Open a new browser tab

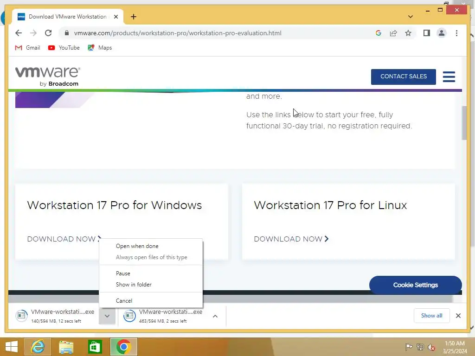[133, 17]
